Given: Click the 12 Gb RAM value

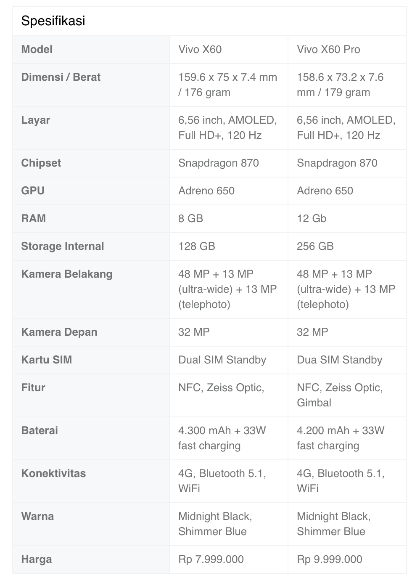Looking at the screenshot, I should click(312, 218).
